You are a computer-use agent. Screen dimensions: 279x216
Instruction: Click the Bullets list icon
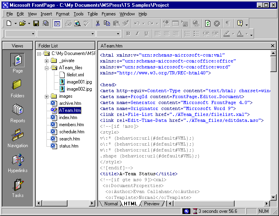pos(196,34)
